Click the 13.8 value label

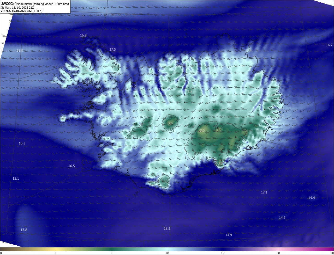[x=24, y=230]
